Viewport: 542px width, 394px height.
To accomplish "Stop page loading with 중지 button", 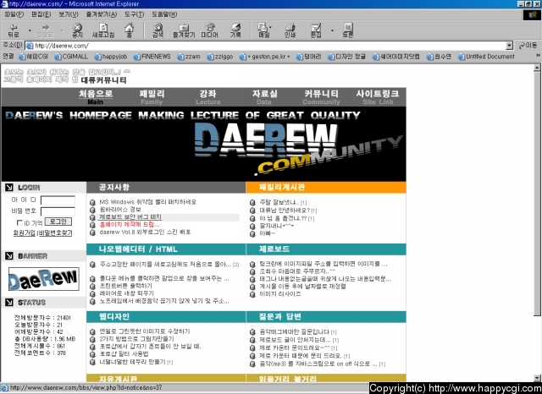I will [77, 30].
